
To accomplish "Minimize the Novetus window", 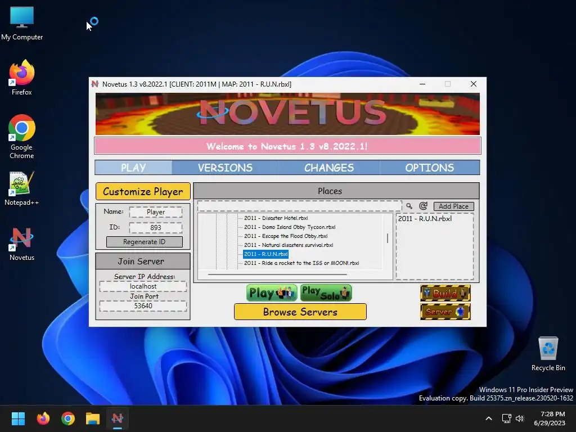I will pos(422,84).
